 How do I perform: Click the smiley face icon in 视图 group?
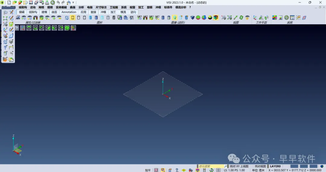(247, 18)
